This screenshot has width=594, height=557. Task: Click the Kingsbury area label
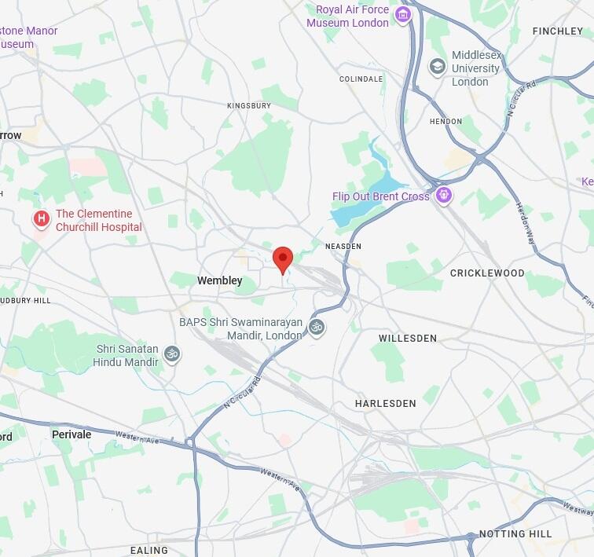click(x=249, y=105)
